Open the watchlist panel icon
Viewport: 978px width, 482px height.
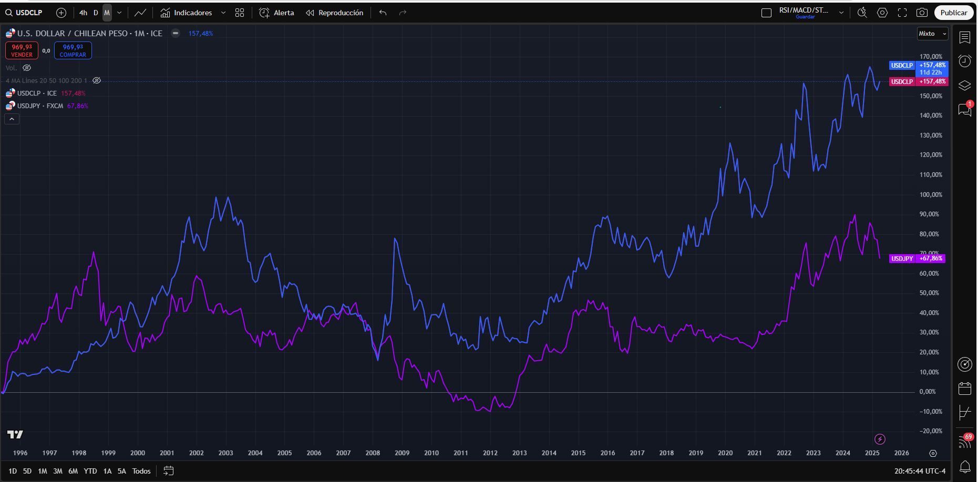(965, 37)
